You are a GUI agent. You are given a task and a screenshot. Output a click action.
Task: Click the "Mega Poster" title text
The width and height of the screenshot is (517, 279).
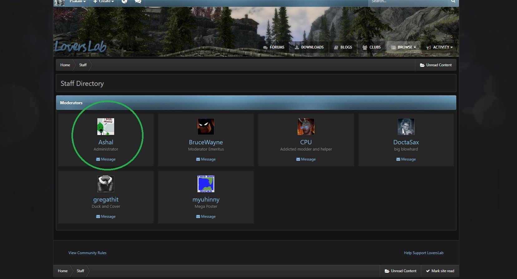click(206, 207)
